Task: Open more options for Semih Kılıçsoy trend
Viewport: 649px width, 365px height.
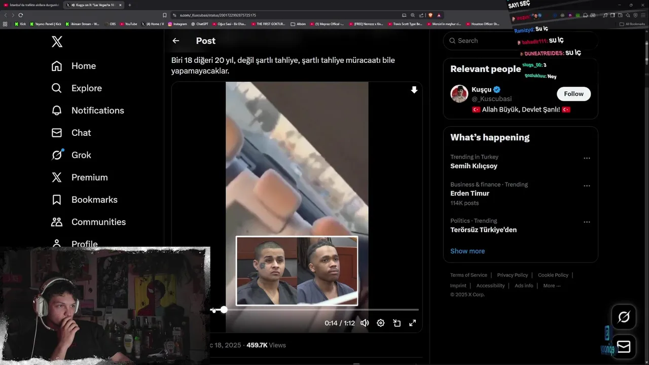Action: (x=587, y=158)
